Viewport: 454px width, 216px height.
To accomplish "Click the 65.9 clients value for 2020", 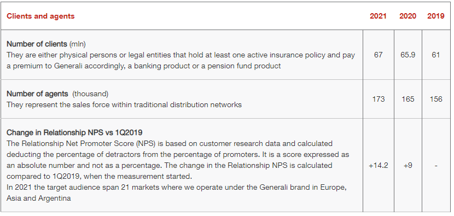I will pos(408,55).
